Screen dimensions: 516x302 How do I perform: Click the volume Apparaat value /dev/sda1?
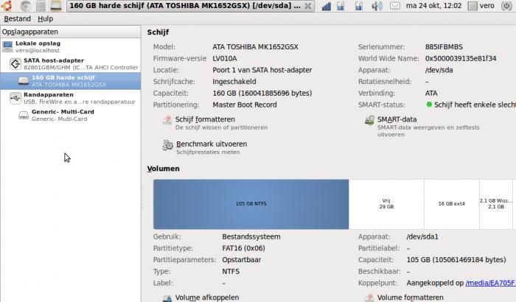click(422, 236)
